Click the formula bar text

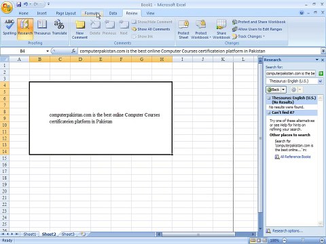pos(173,51)
